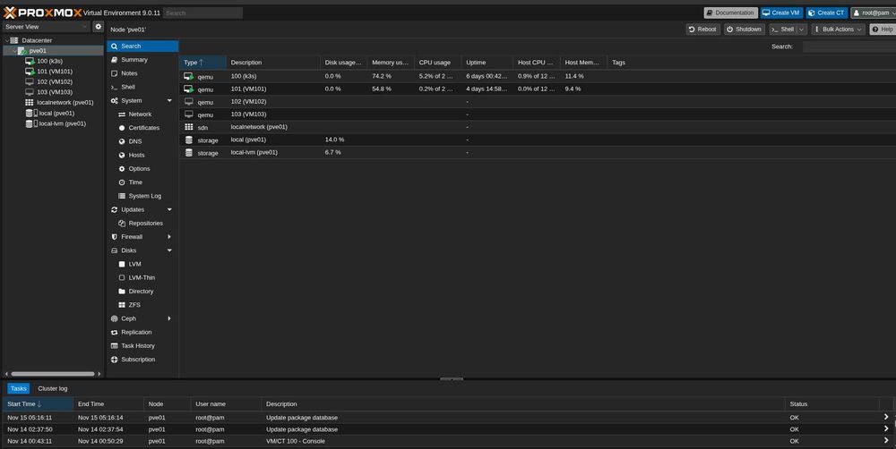The width and height of the screenshot is (896, 449).
Task: Click the Help button
Action: [883, 30]
